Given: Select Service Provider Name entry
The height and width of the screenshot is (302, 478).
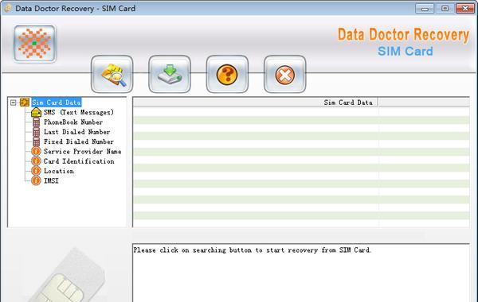Looking at the screenshot, I should (x=82, y=151).
